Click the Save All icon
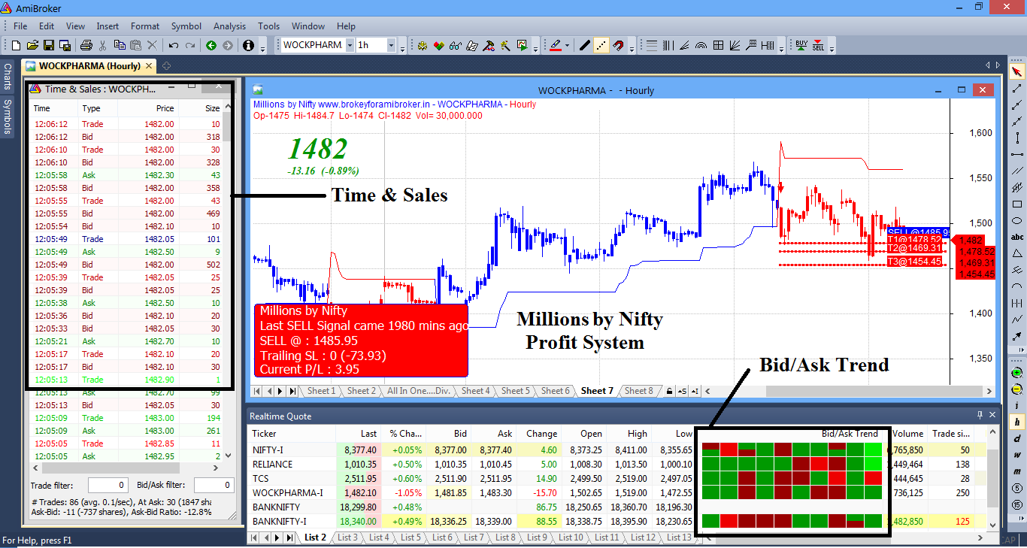 coord(65,45)
